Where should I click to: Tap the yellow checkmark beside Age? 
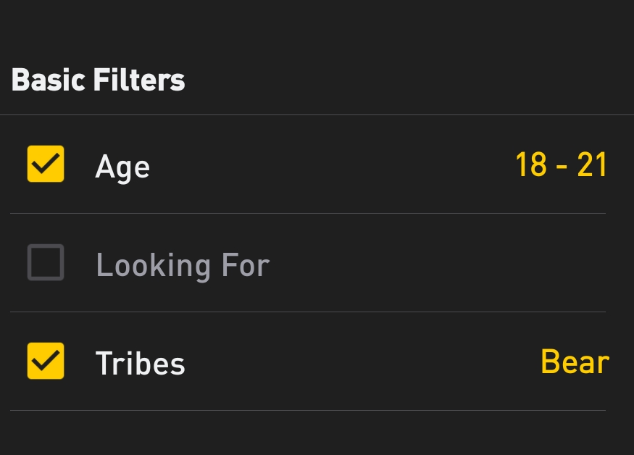tap(46, 164)
